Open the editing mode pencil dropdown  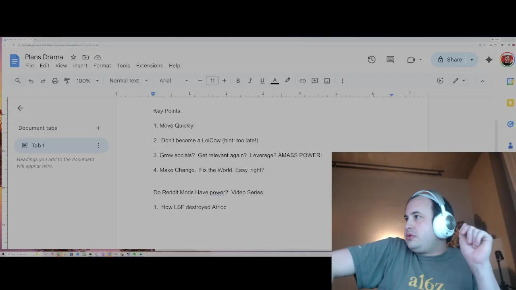pos(459,81)
